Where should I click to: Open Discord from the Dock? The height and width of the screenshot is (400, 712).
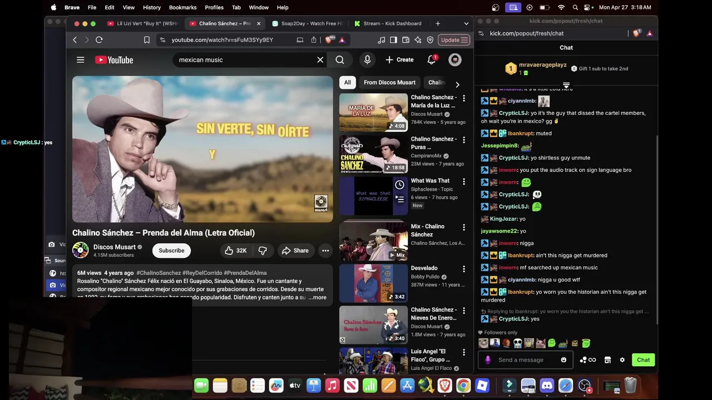[x=547, y=386]
